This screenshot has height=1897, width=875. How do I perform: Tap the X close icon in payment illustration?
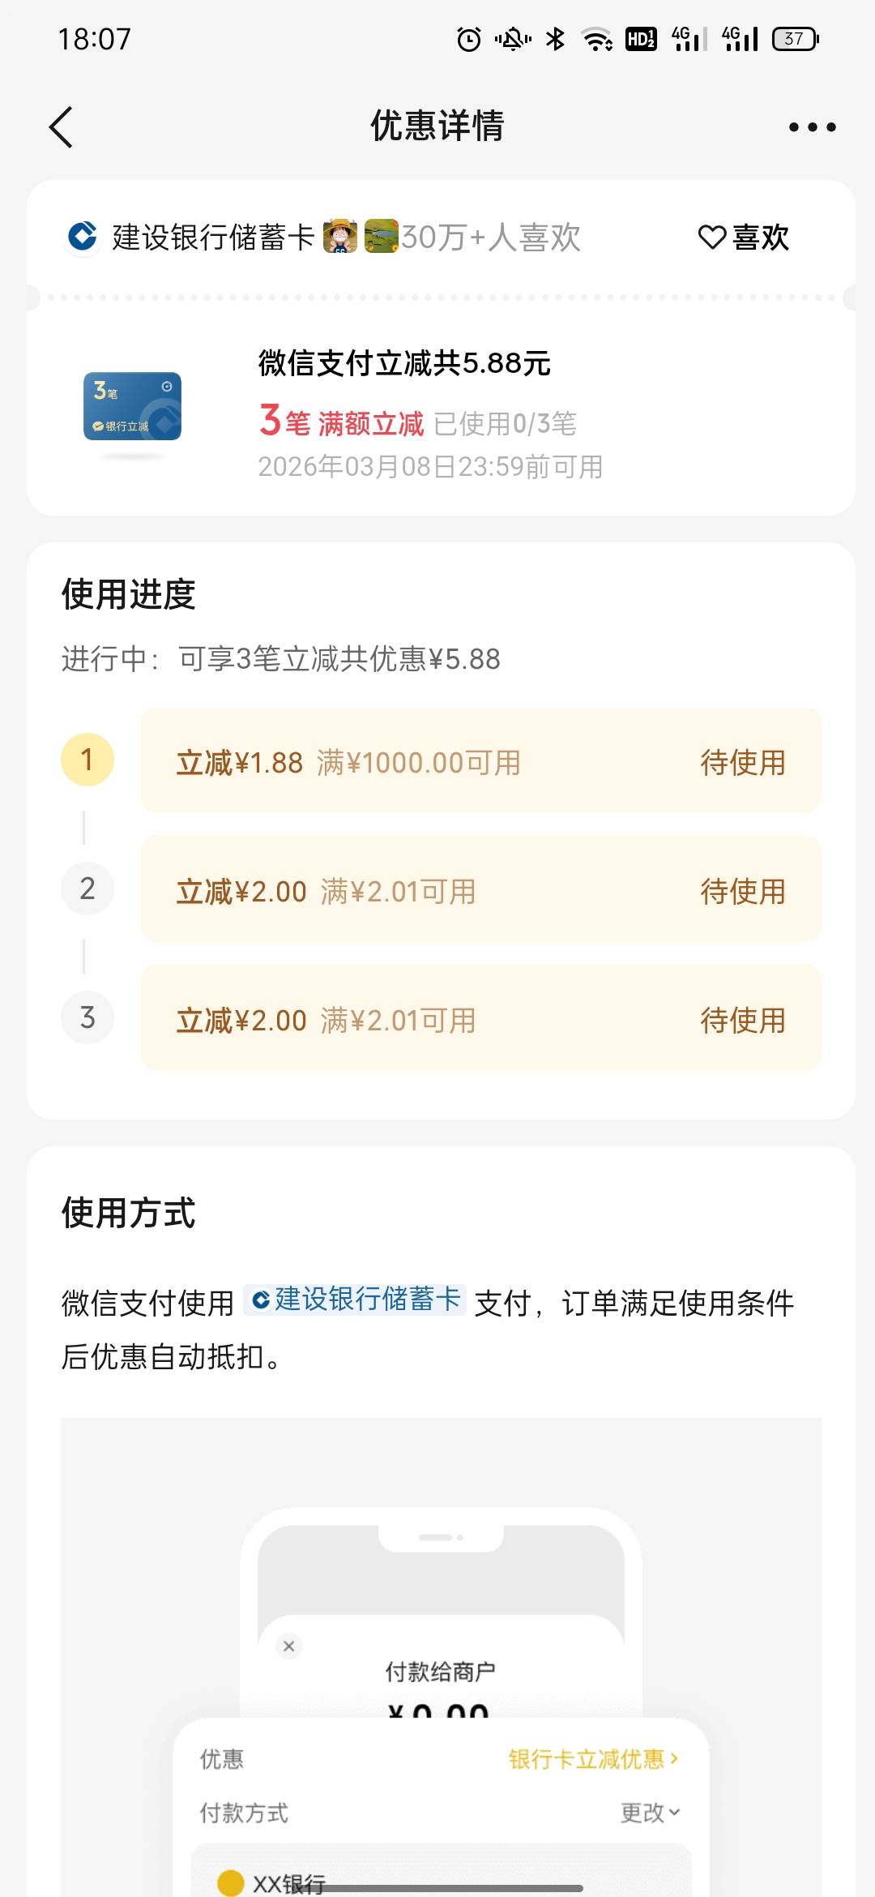click(289, 1646)
